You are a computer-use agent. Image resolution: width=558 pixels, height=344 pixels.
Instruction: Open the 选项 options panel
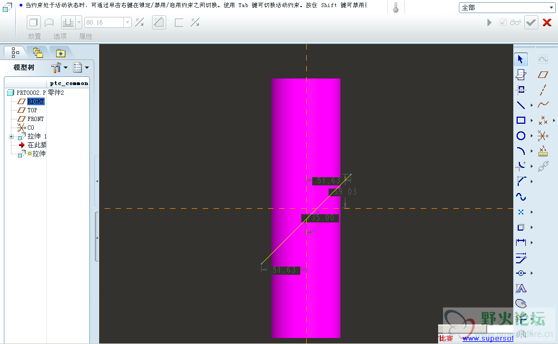[x=60, y=37]
